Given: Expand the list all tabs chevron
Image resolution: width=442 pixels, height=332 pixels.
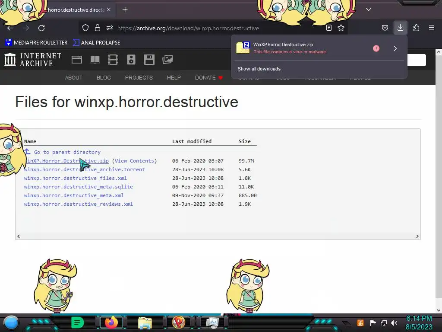Looking at the screenshot, I should 369,10.
